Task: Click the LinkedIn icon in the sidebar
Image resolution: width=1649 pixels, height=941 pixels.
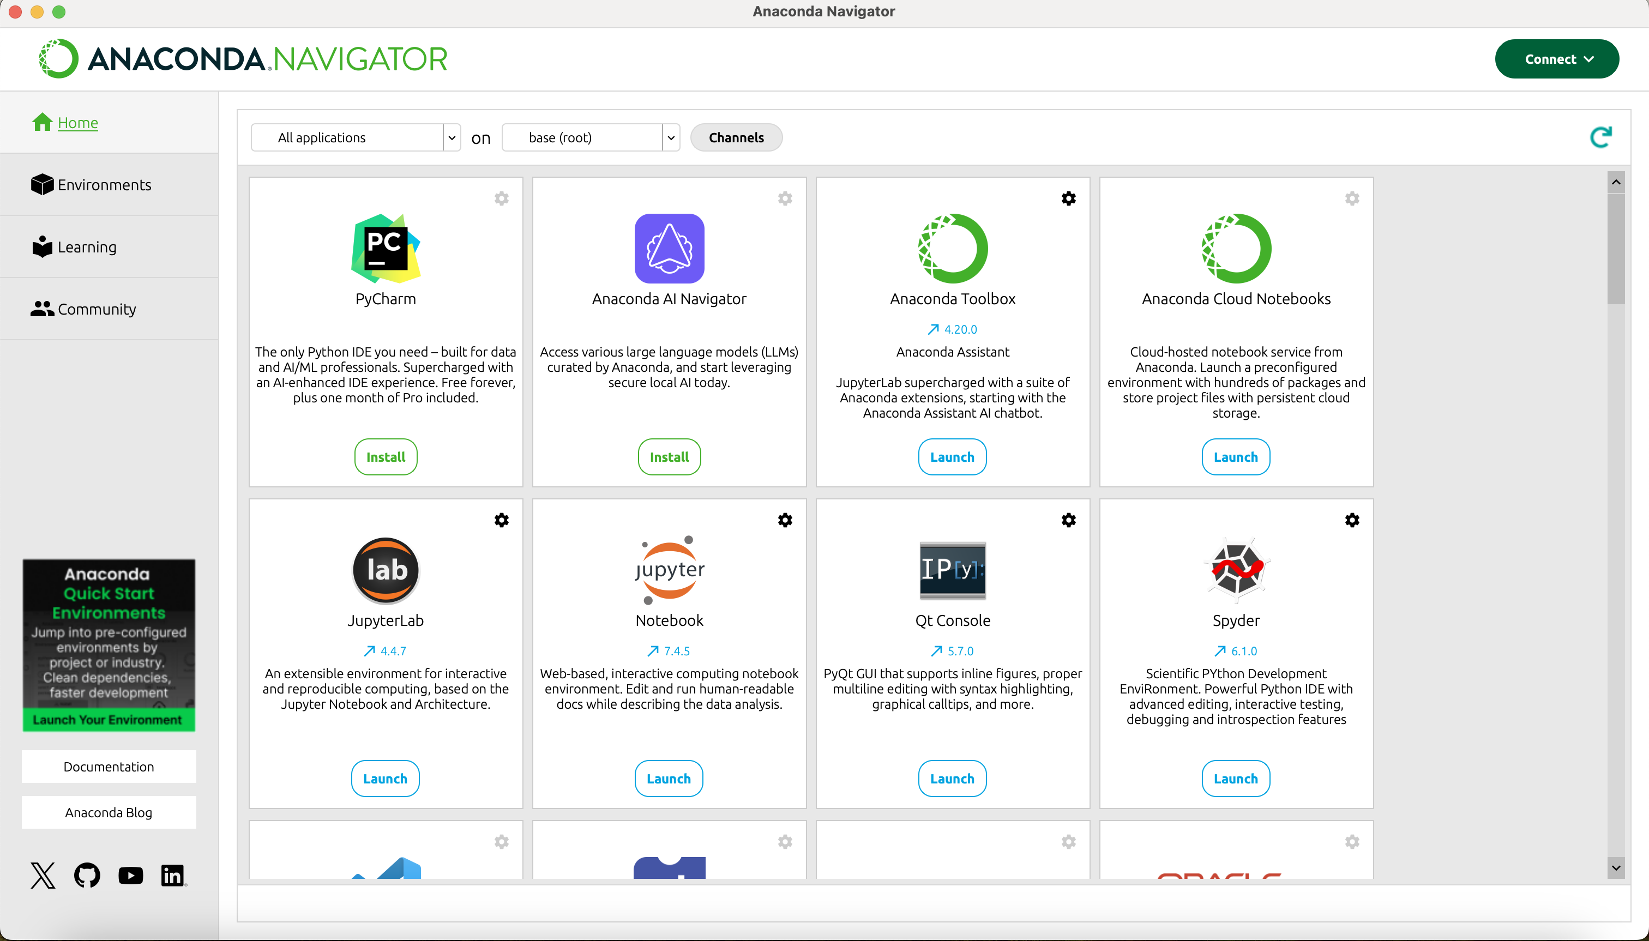Action: click(173, 876)
